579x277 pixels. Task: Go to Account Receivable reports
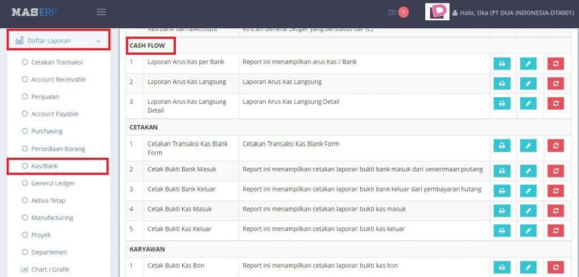[x=58, y=80]
